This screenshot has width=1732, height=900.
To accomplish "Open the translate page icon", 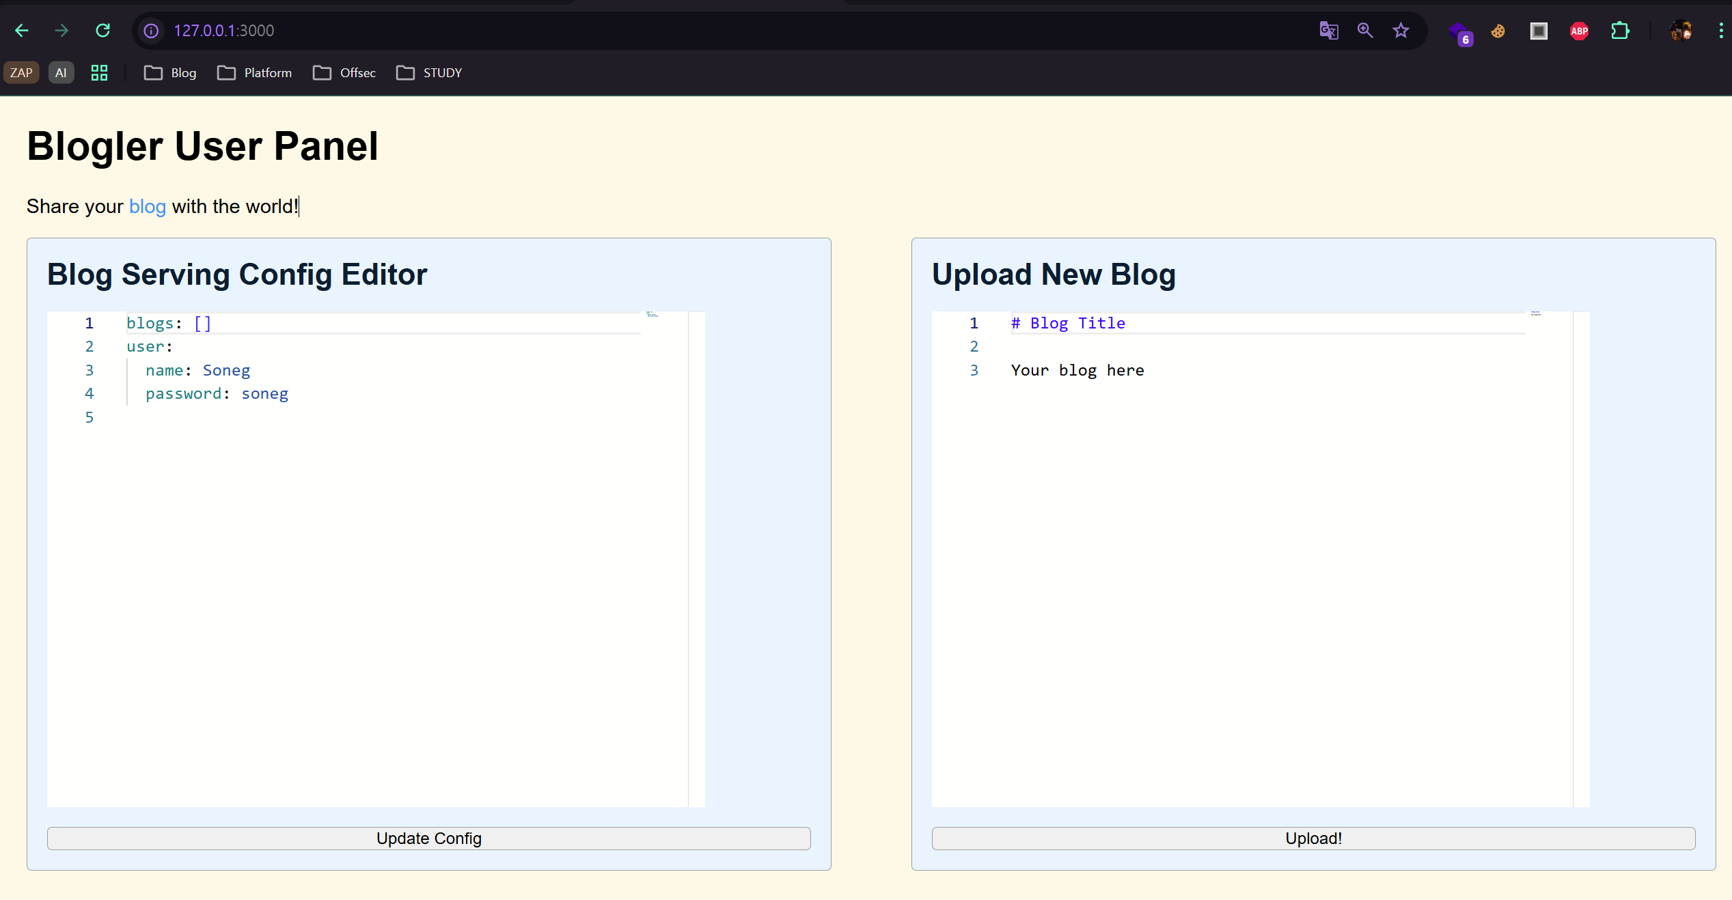I will point(1328,31).
